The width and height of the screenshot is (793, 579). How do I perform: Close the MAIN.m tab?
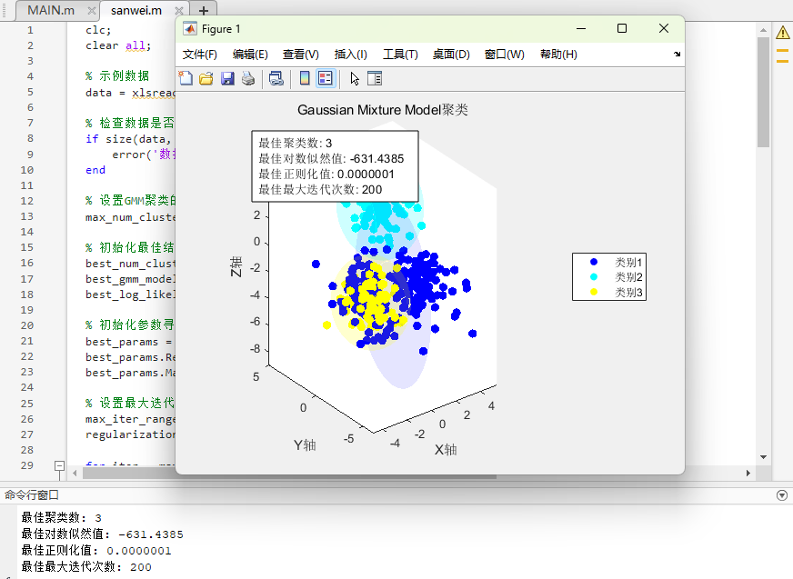pyautogui.click(x=92, y=11)
